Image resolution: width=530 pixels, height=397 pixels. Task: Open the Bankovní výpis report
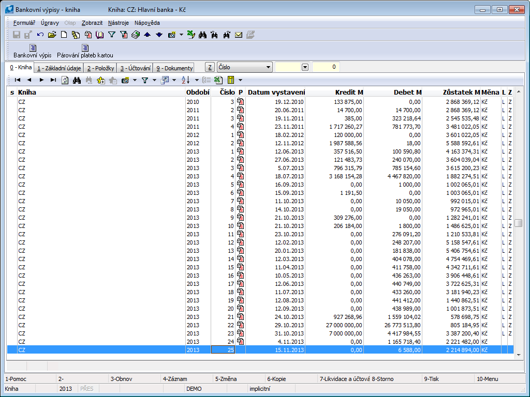32,51
